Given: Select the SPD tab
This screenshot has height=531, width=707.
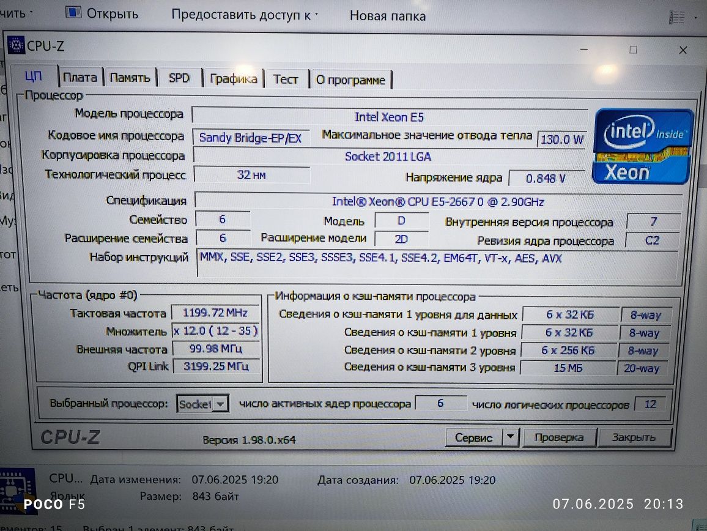Looking at the screenshot, I should tap(179, 78).
